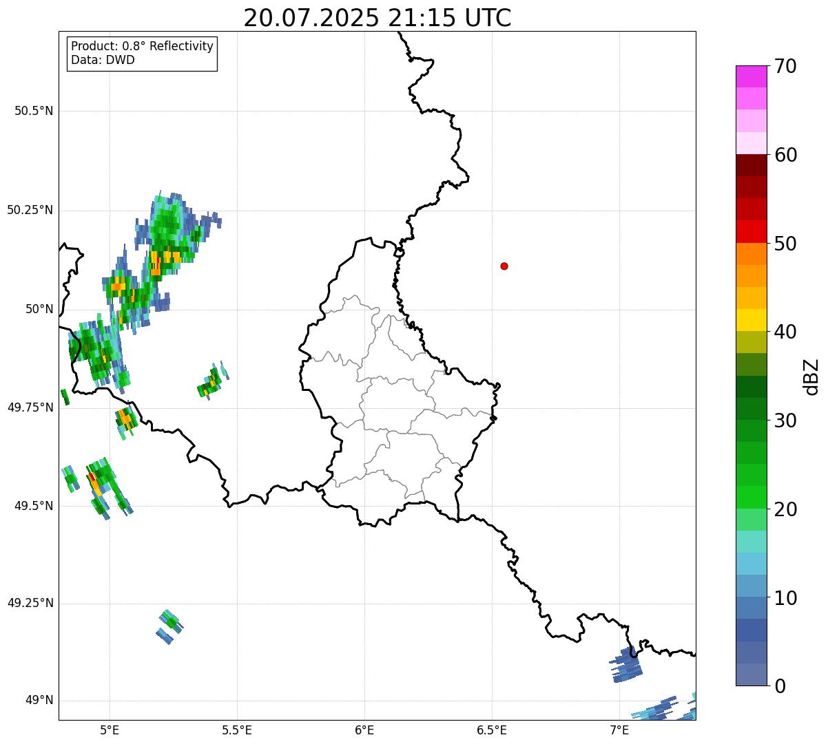Click the yellow colorbar swatch above 40
828x744 pixels.
coord(752,320)
